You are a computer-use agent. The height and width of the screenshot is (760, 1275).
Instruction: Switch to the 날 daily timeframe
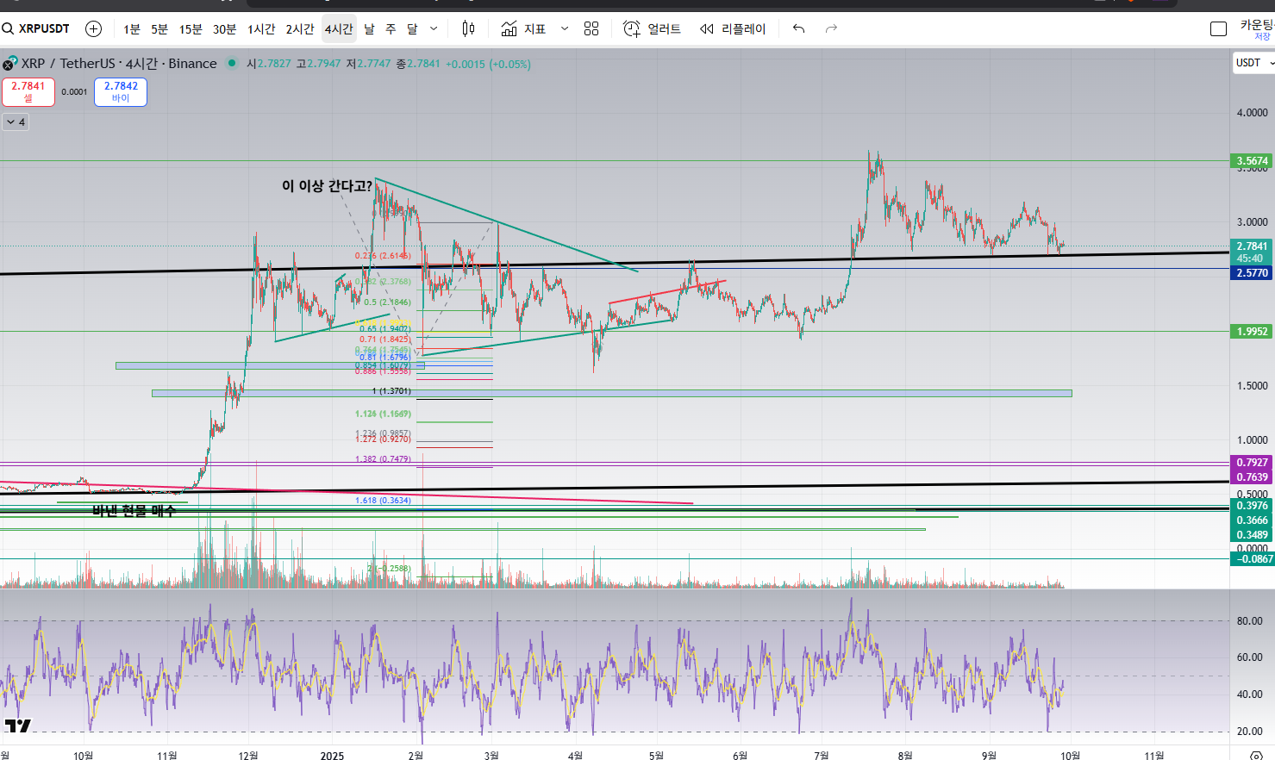(x=369, y=28)
